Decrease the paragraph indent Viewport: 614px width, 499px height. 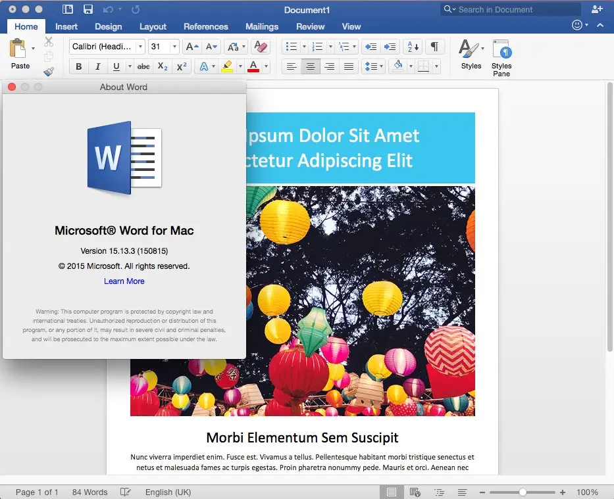tap(371, 47)
